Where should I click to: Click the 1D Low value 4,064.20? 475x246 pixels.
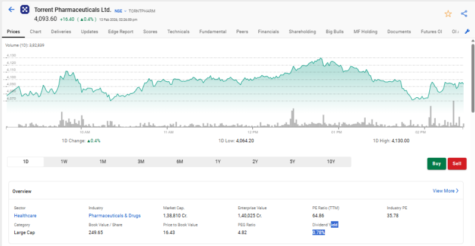245,140
